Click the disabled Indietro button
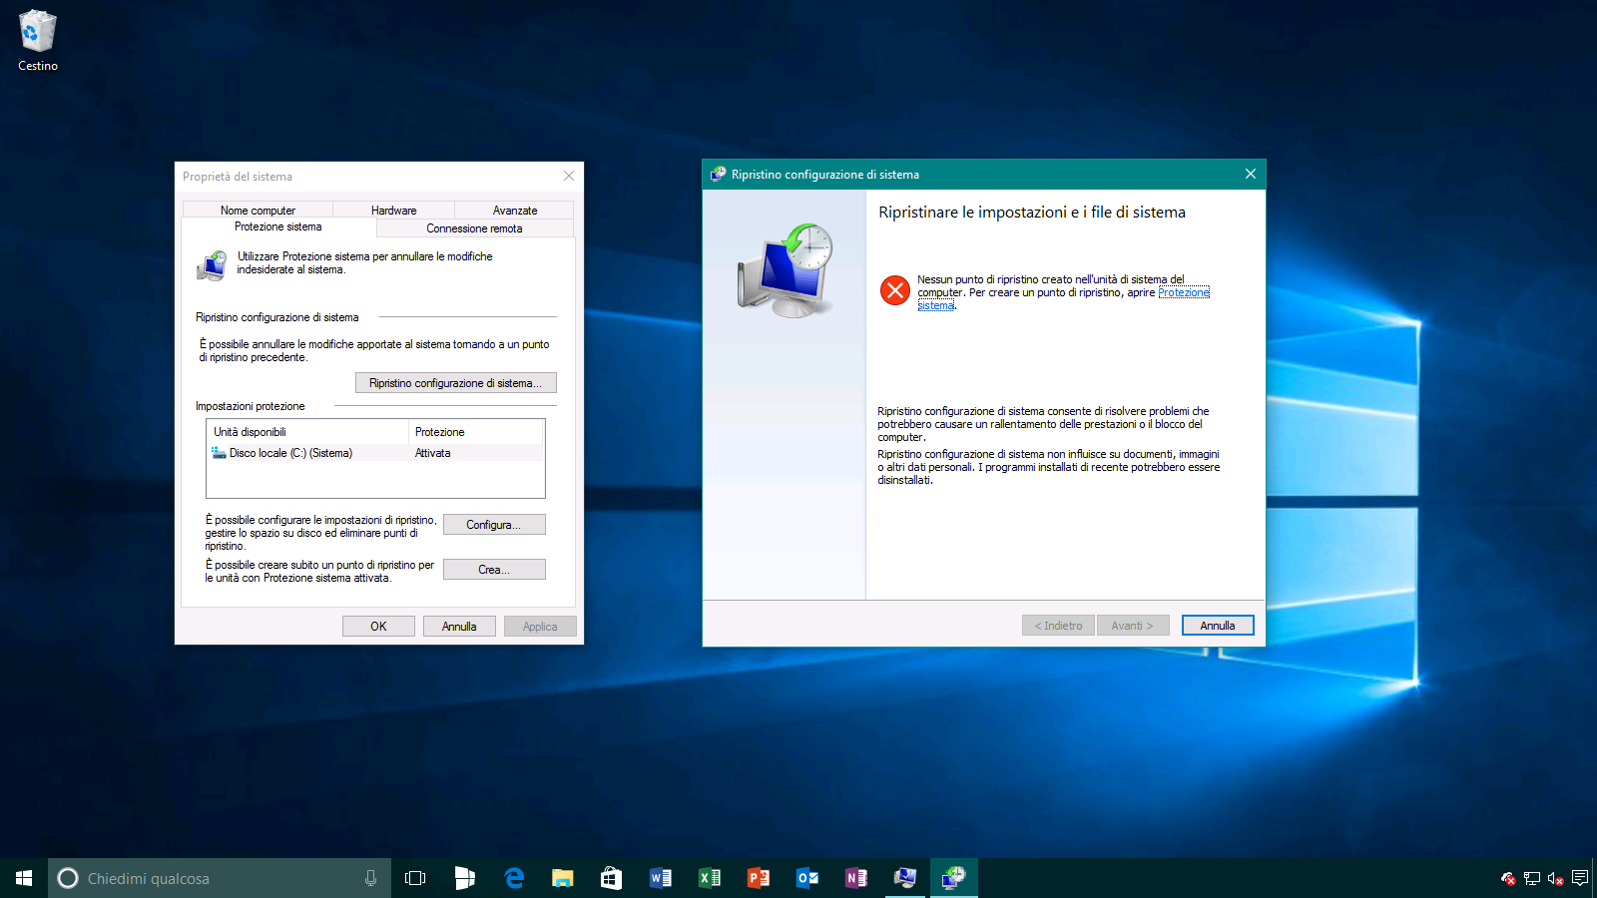The height and width of the screenshot is (898, 1597). [x=1058, y=626]
